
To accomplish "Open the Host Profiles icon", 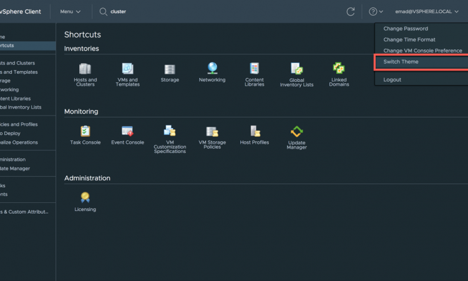I will tap(255, 131).
